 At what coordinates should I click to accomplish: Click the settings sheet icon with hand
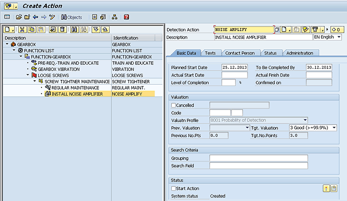103,17
